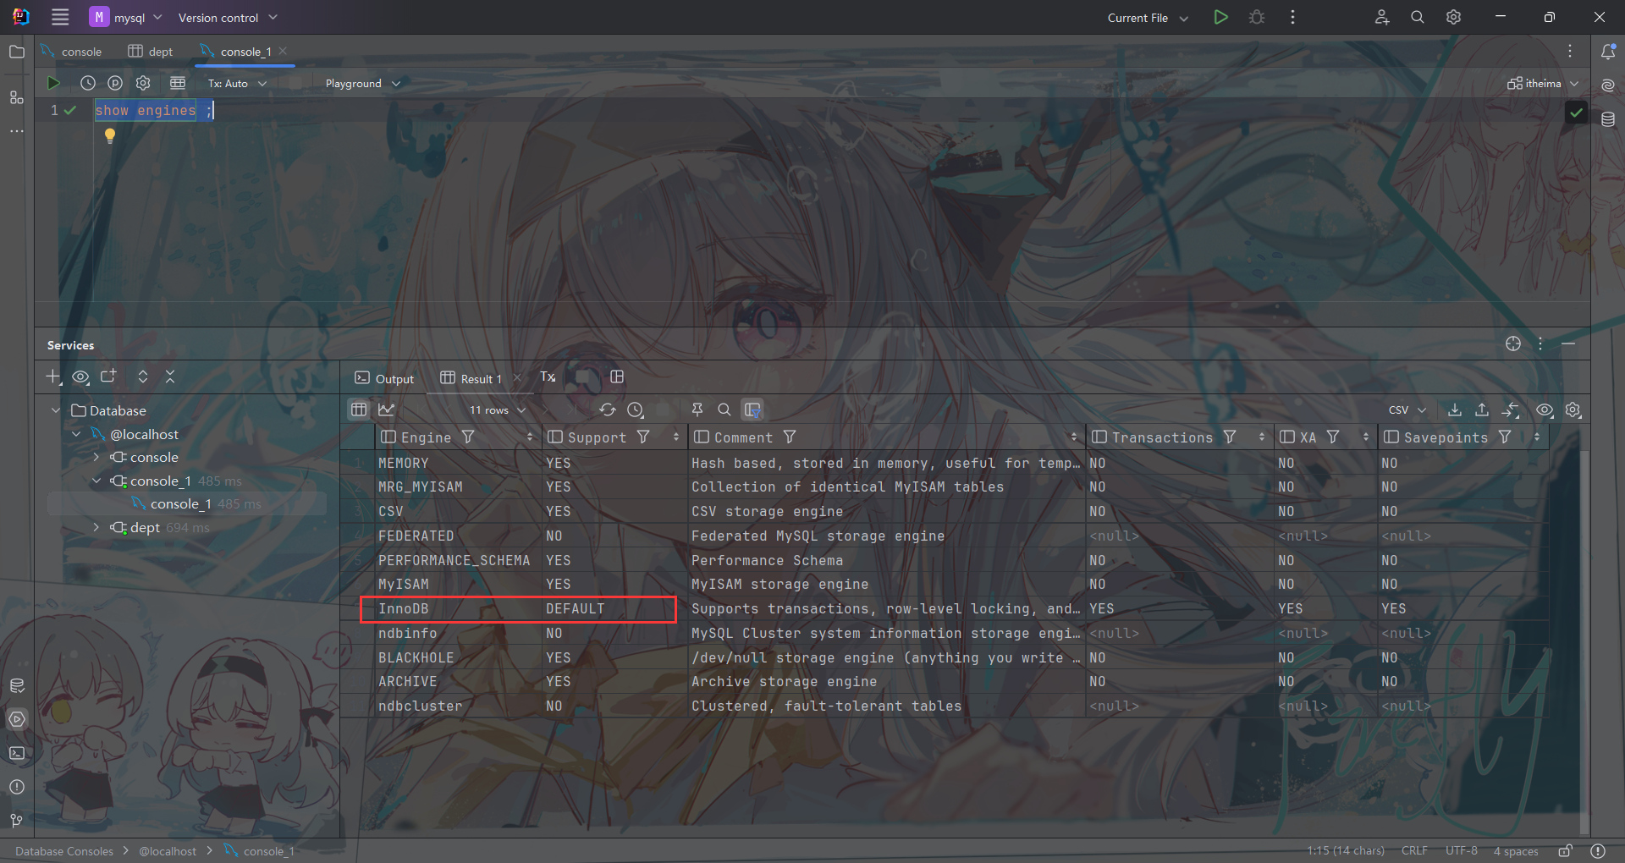
Task: Switch result to table view
Action: click(359, 410)
